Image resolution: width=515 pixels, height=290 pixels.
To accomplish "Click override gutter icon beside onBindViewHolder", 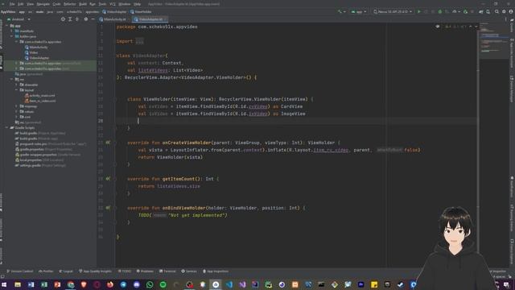I will [108, 208].
